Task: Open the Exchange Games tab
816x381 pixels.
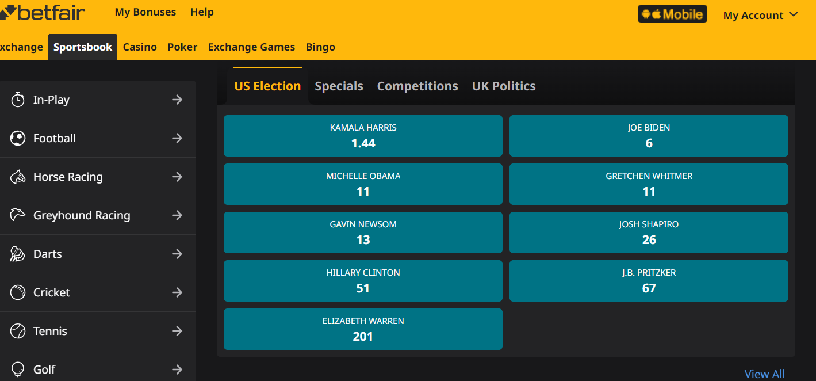Action: [x=251, y=47]
